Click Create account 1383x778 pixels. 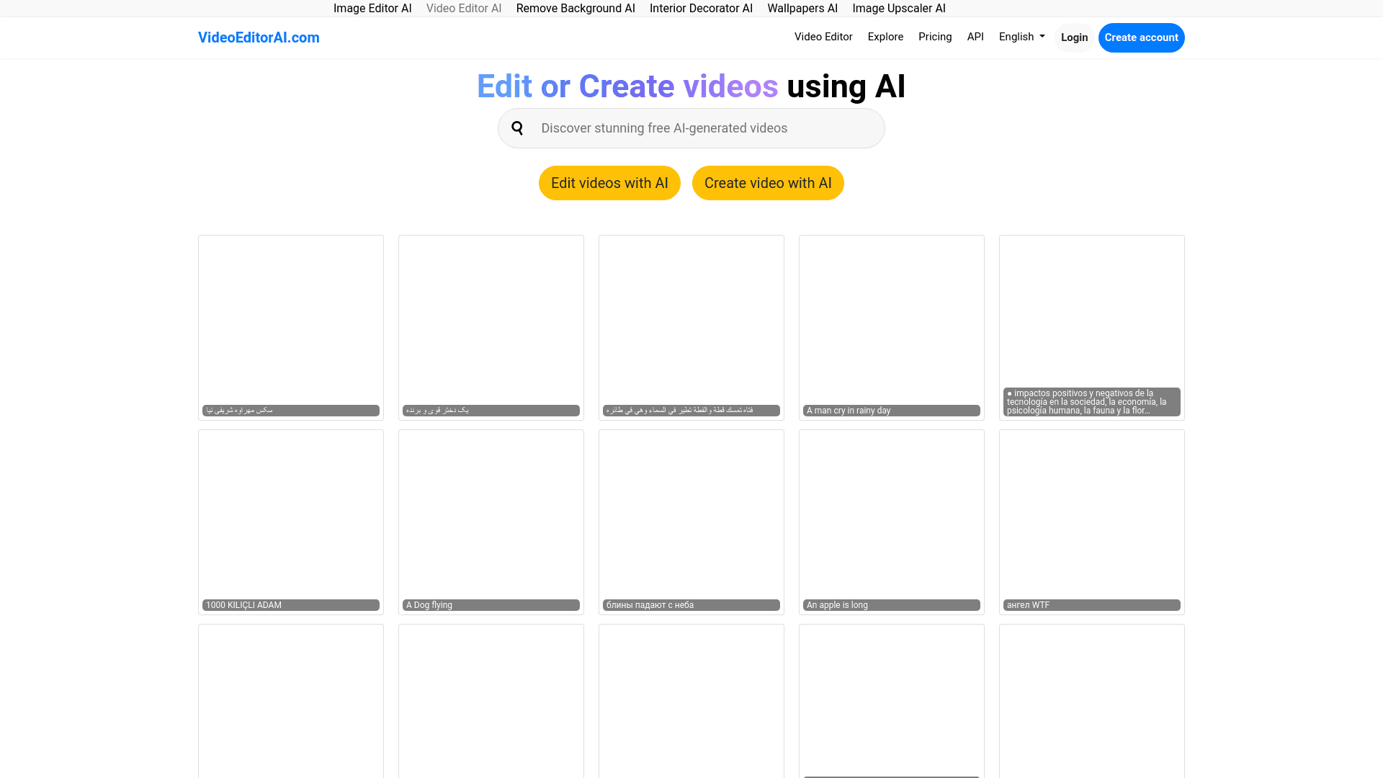pyautogui.click(x=1141, y=37)
